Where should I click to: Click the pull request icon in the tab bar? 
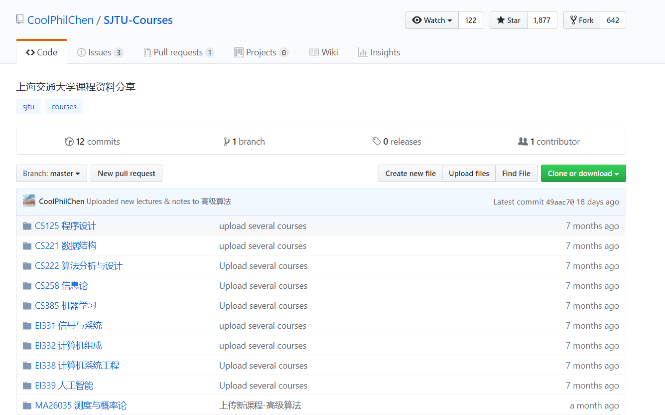[x=147, y=52]
